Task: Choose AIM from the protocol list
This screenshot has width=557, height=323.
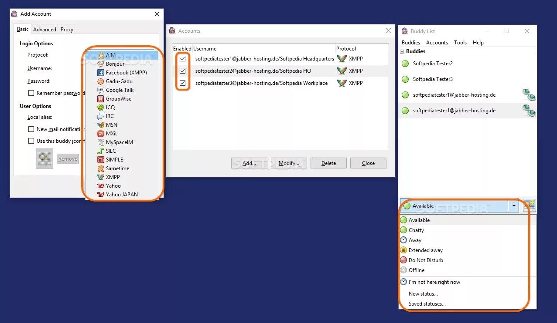Action: click(122, 55)
